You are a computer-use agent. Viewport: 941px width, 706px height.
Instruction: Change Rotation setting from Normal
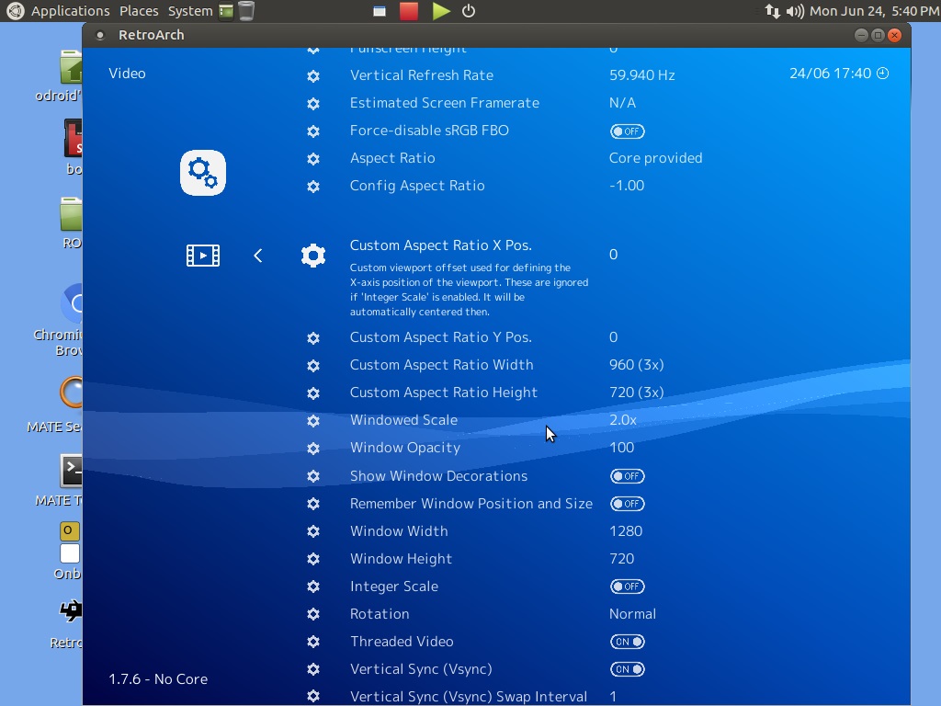(632, 614)
